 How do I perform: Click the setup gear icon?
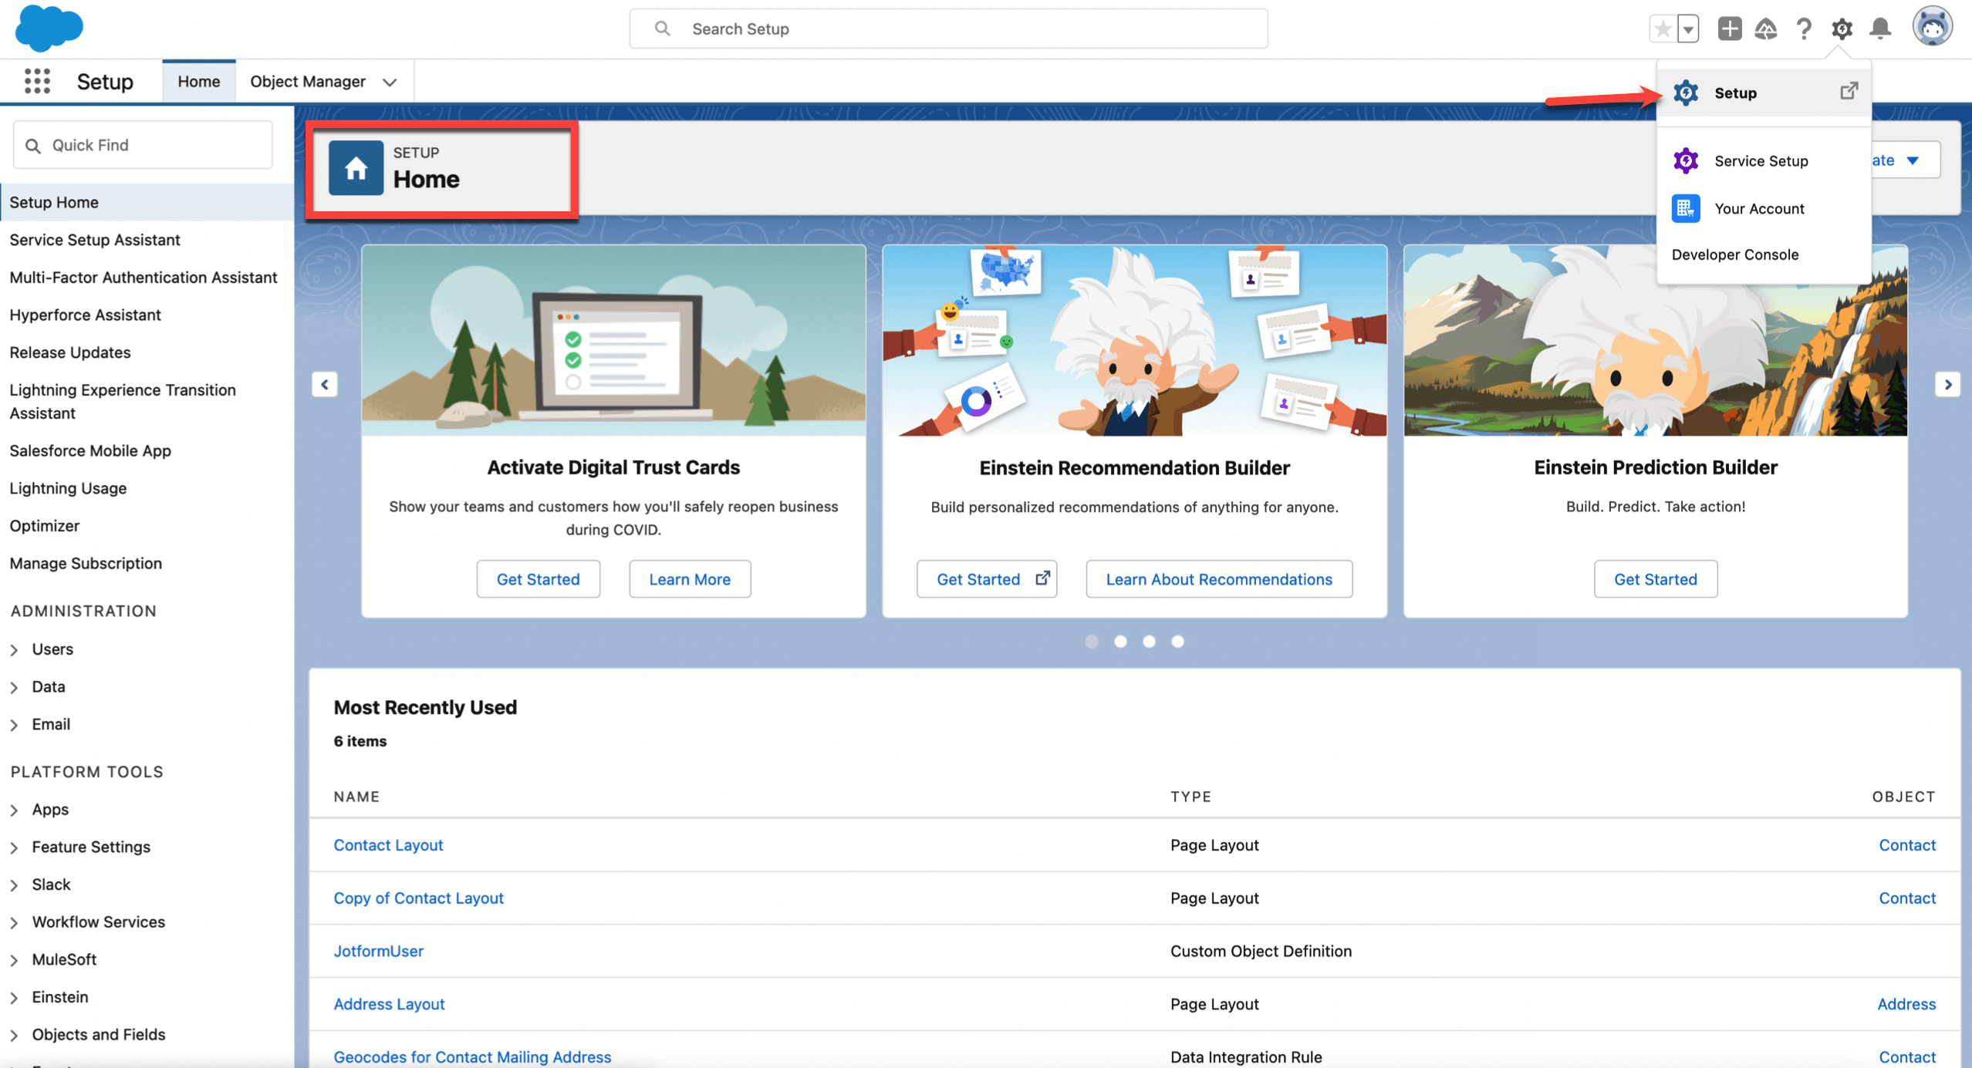coord(1842,29)
